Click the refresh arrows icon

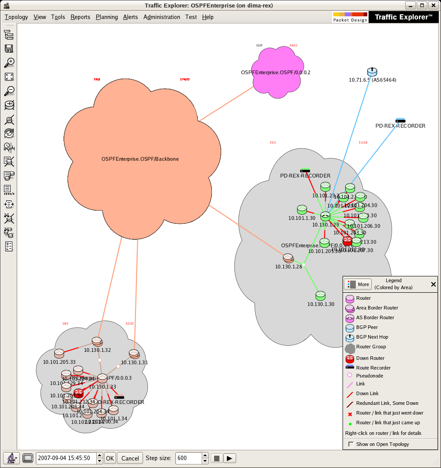[9, 133]
